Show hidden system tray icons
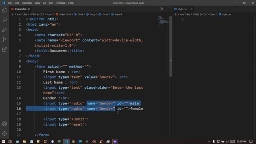Viewport: 256px width, 144px height. coord(209,142)
